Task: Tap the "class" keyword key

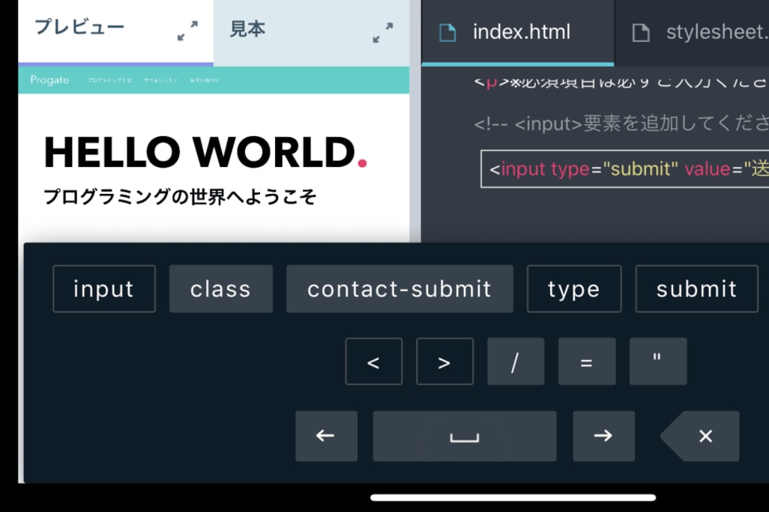Action: [x=220, y=289]
